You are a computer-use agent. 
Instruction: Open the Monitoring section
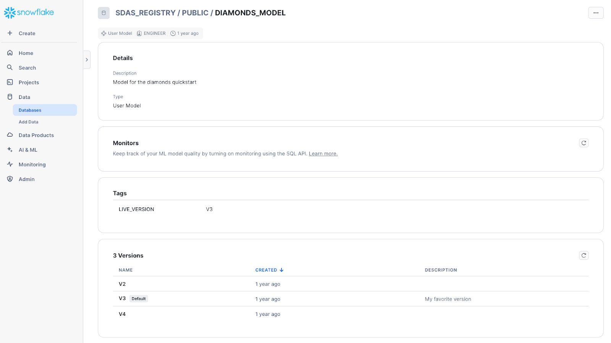click(32, 165)
